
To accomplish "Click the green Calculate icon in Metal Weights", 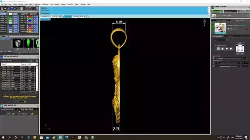I will (x=25, y=102).
